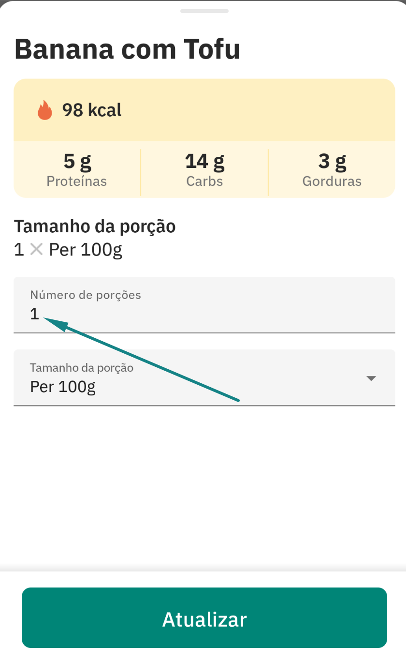Tap the gray drag handle at sheet top
Screen dimensions: 406x663
(204, 11)
